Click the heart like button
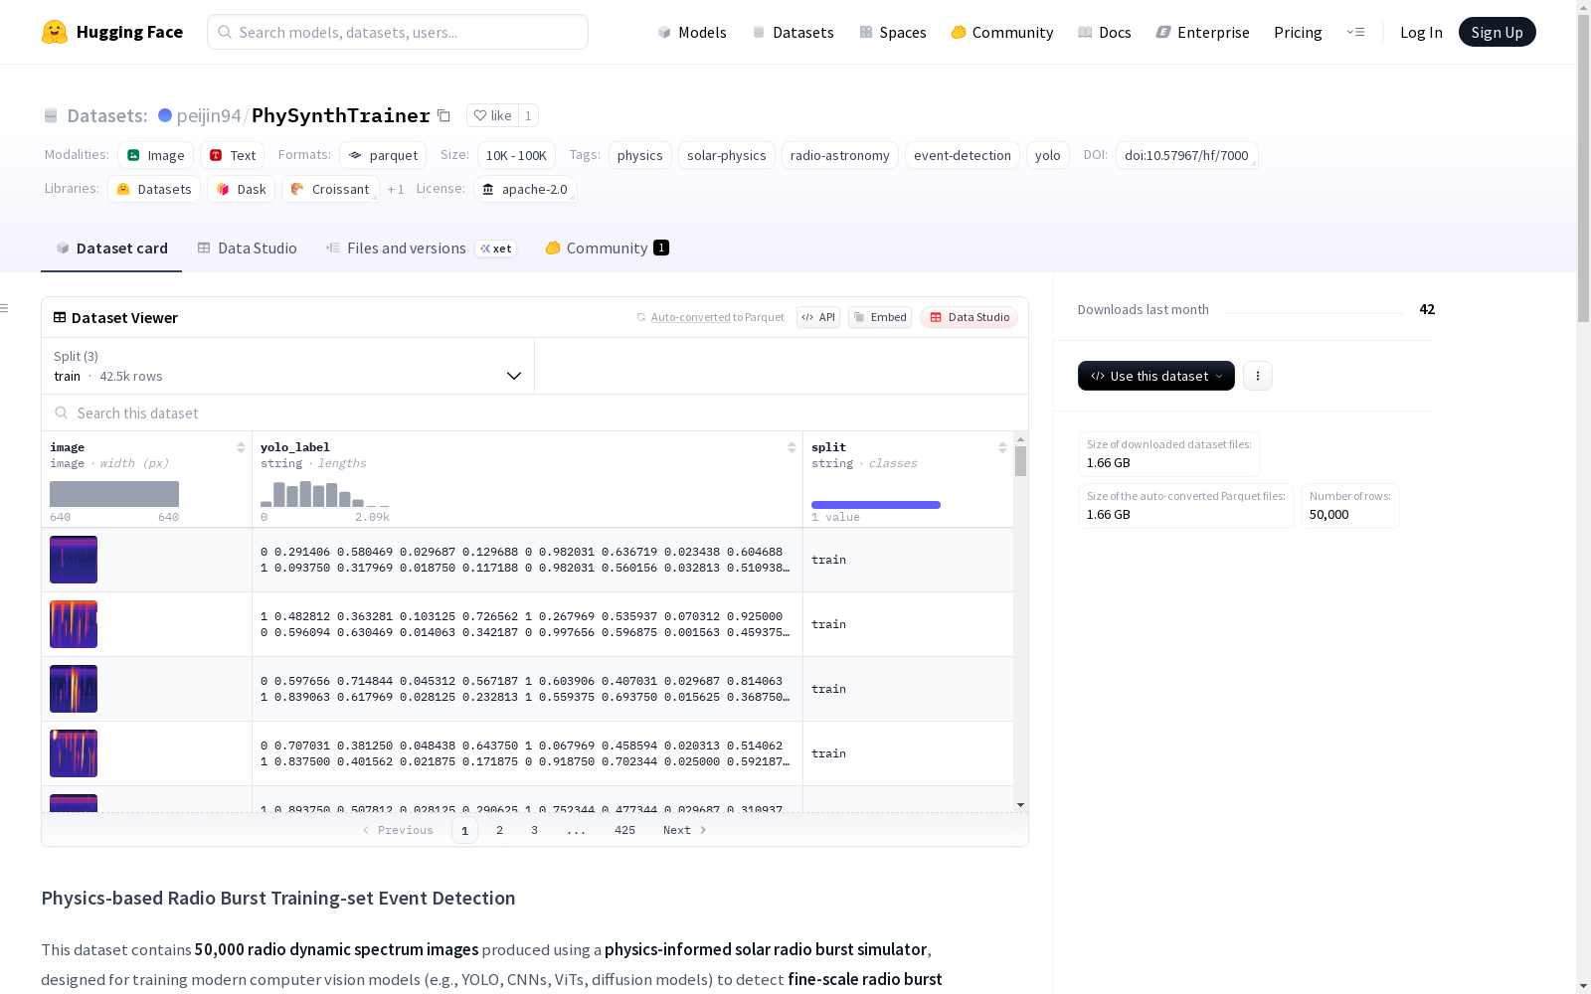This screenshot has width=1591, height=994. click(x=492, y=115)
